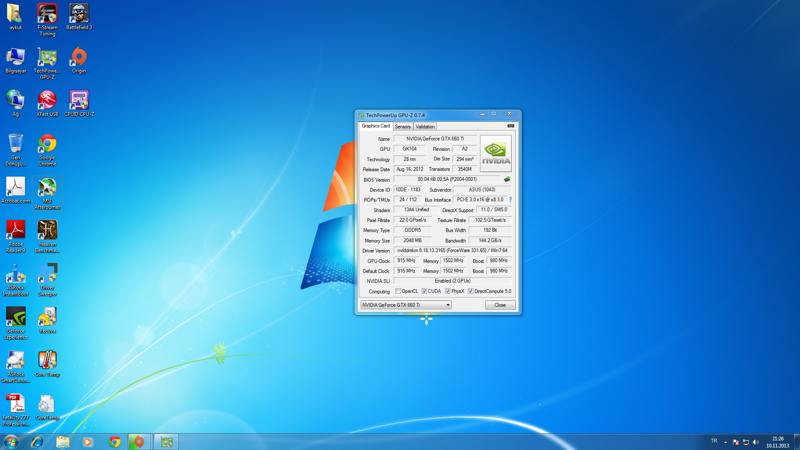Open the Ağ network icon

point(15,104)
